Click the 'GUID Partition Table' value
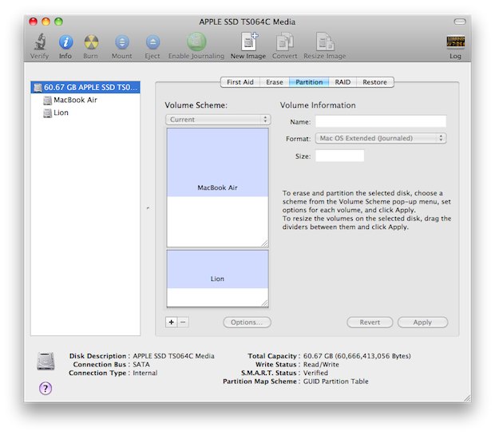The height and width of the screenshot is (435, 495). (x=335, y=382)
